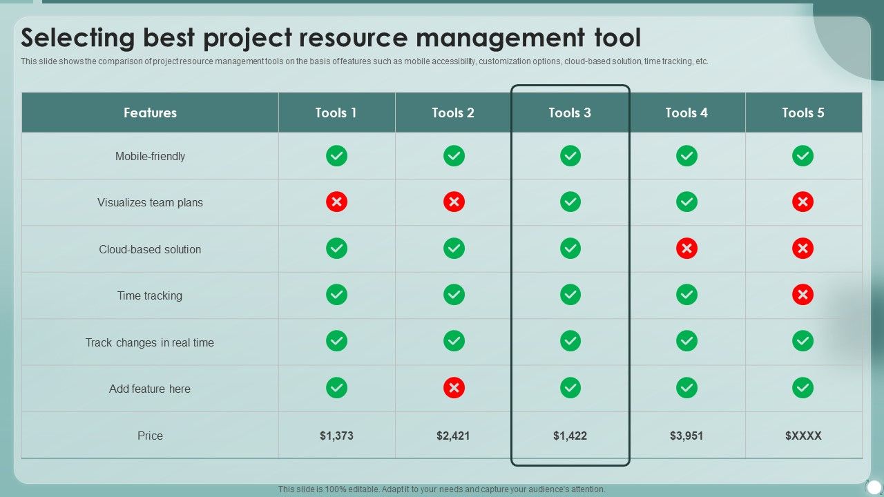
Task: Click the Track changes in real time label
Action: click(150, 343)
